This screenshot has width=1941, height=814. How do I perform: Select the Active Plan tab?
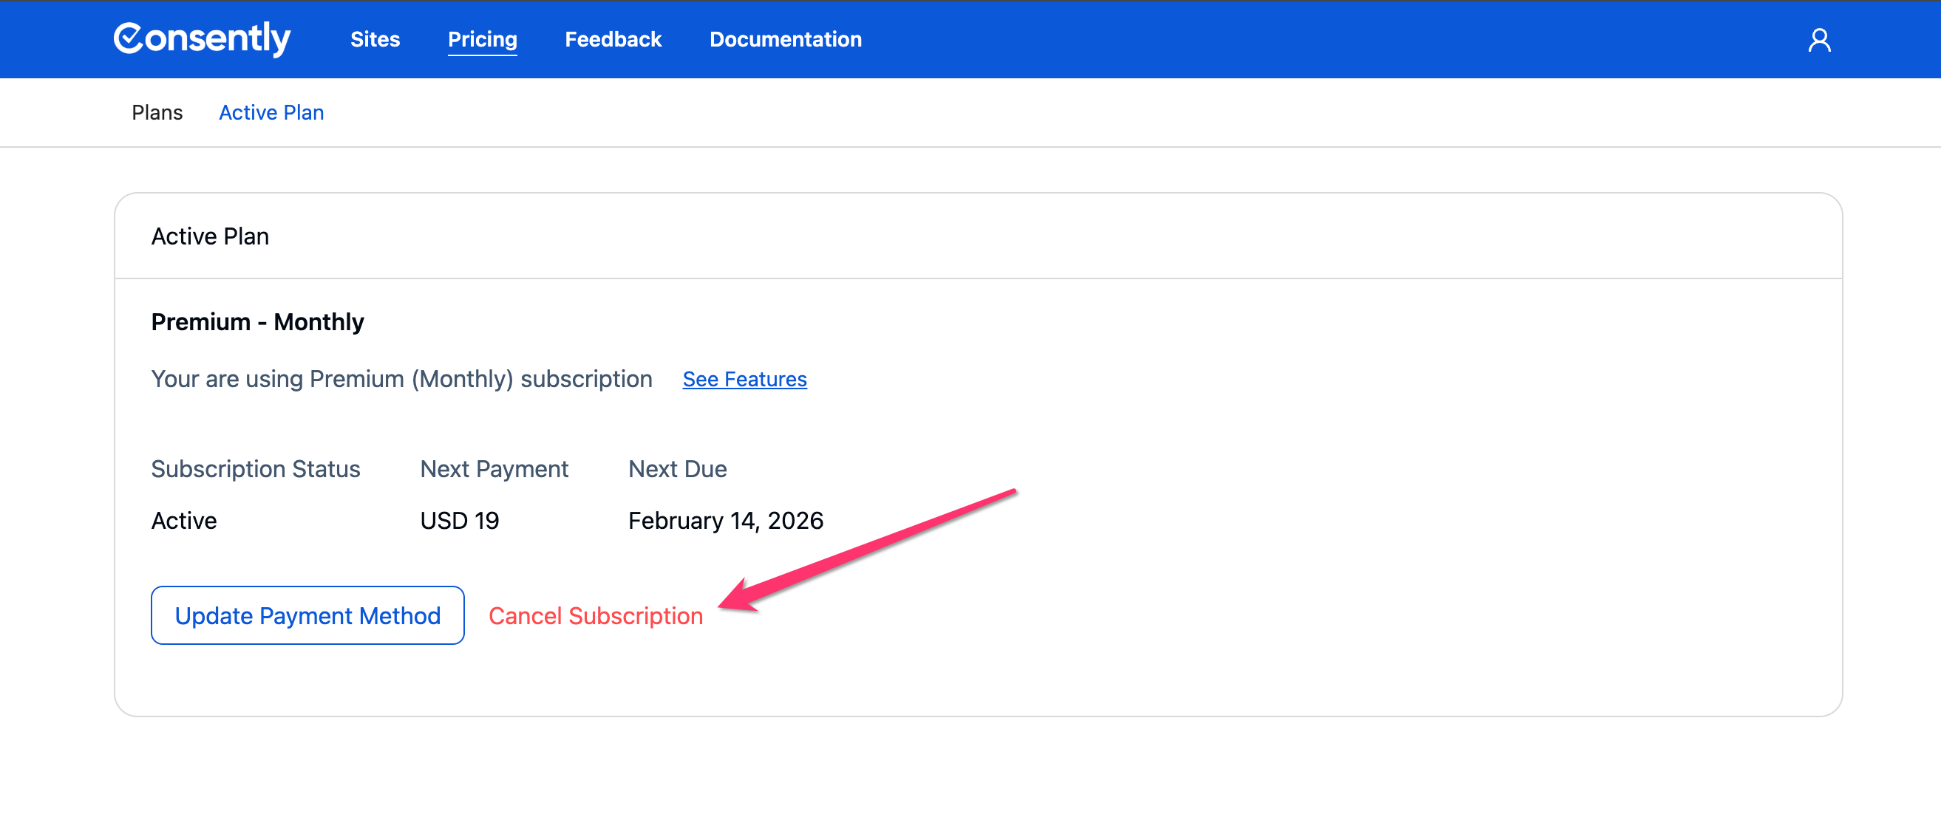[271, 112]
